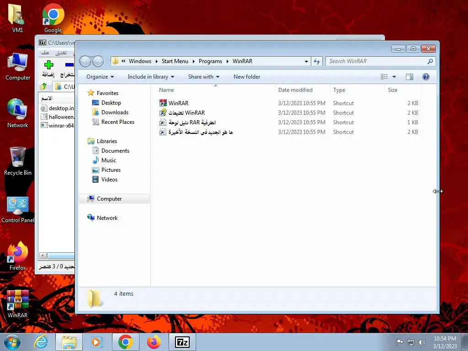This screenshot has height=351, width=468.
Task: Click Start Menu in the breadcrumb path
Action: pos(175,61)
